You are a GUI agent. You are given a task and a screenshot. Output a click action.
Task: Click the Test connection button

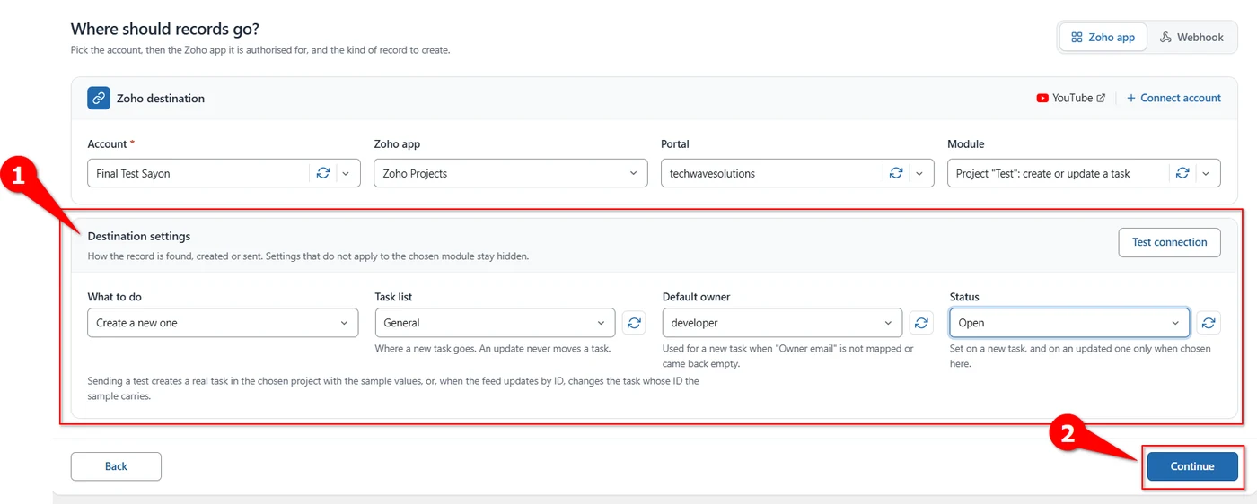(x=1169, y=242)
